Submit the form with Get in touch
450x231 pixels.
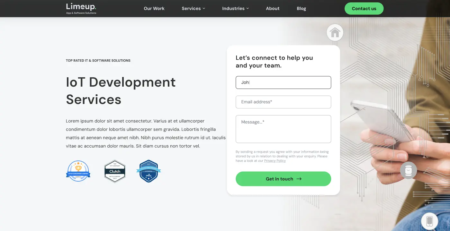click(279, 179)
